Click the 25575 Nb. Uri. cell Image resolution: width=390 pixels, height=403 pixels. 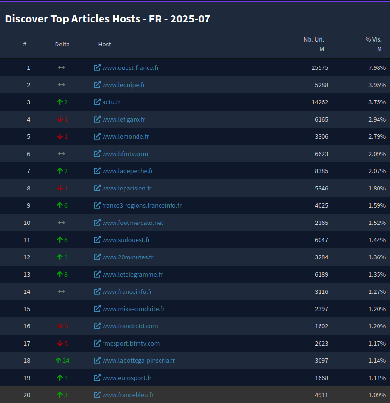coord(320,67)
